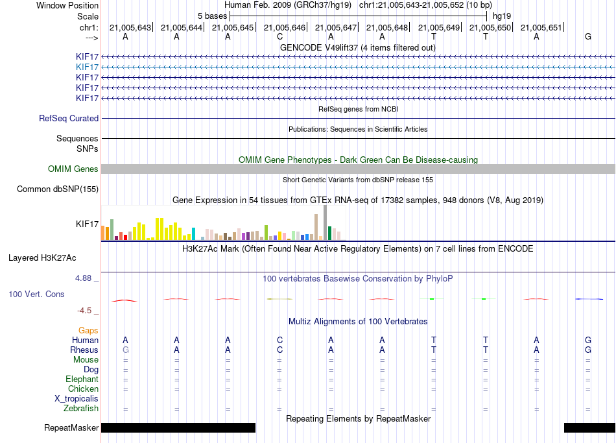This screenshot has width=616, height=443.
Task: Click the hg19 label on the scale line
Action: tap(502, 16)
